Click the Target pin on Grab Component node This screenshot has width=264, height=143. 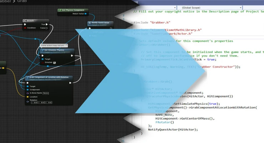pyautogui.click(x=27, y=87)
